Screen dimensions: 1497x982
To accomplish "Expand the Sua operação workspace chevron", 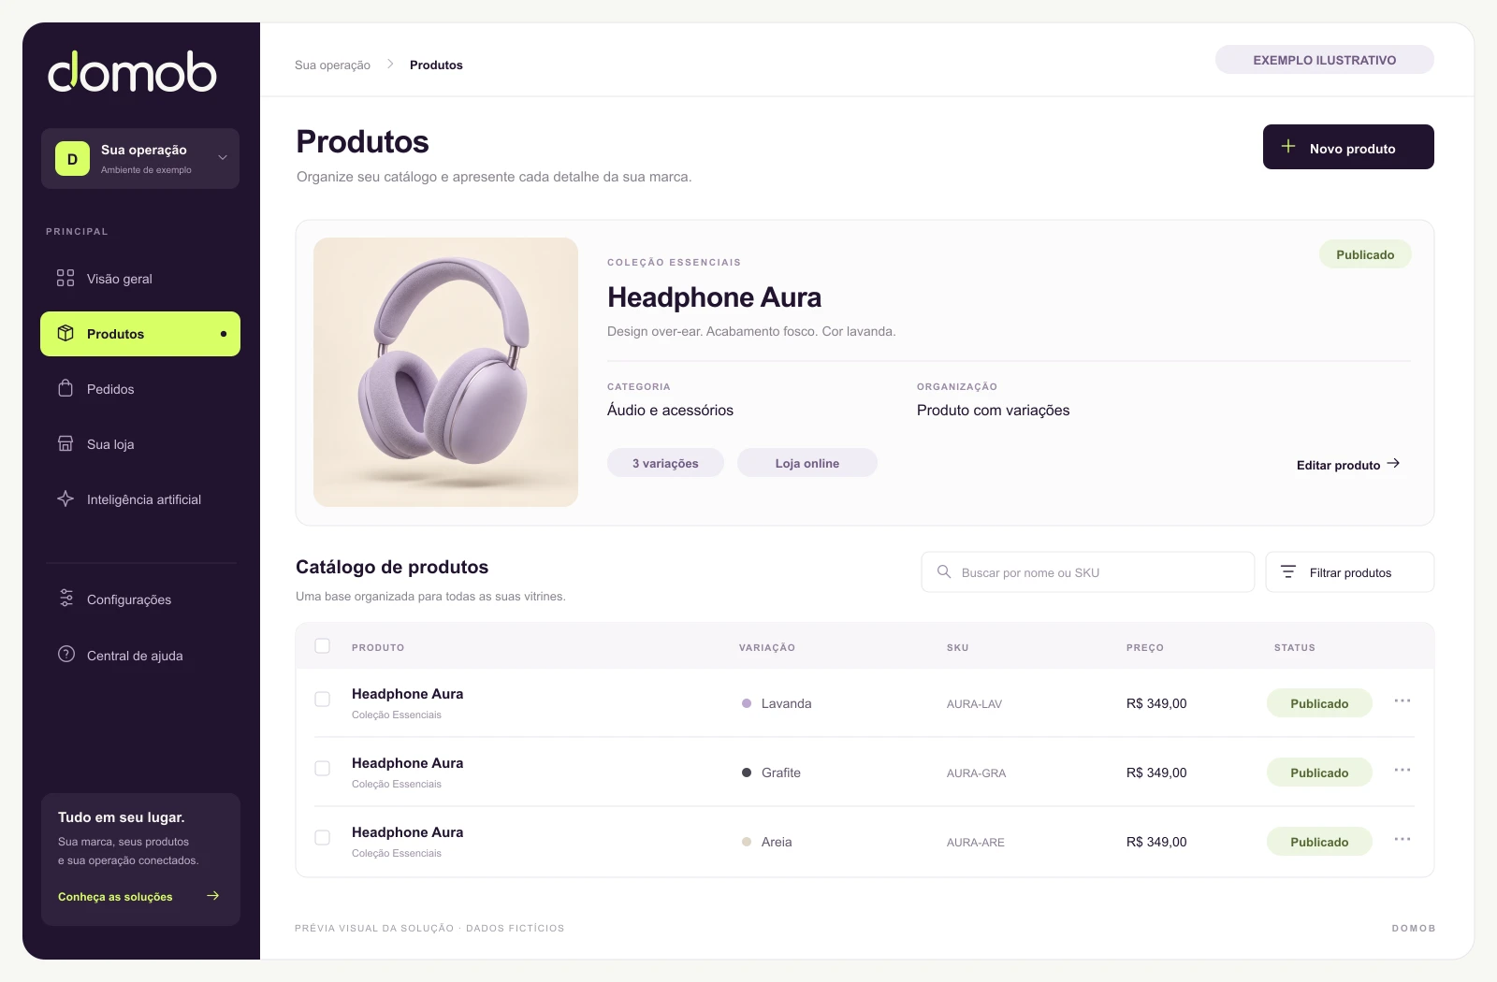I will [223, 157].
